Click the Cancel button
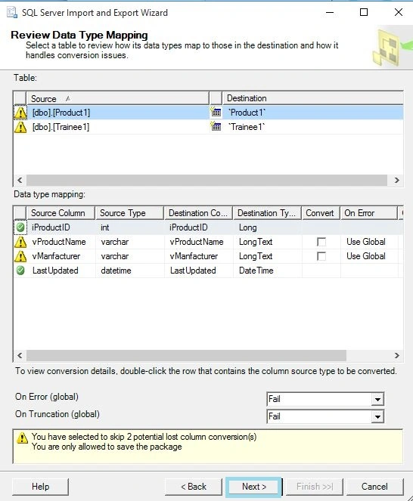This screenshot has width=413, height=501. (374, 487)
